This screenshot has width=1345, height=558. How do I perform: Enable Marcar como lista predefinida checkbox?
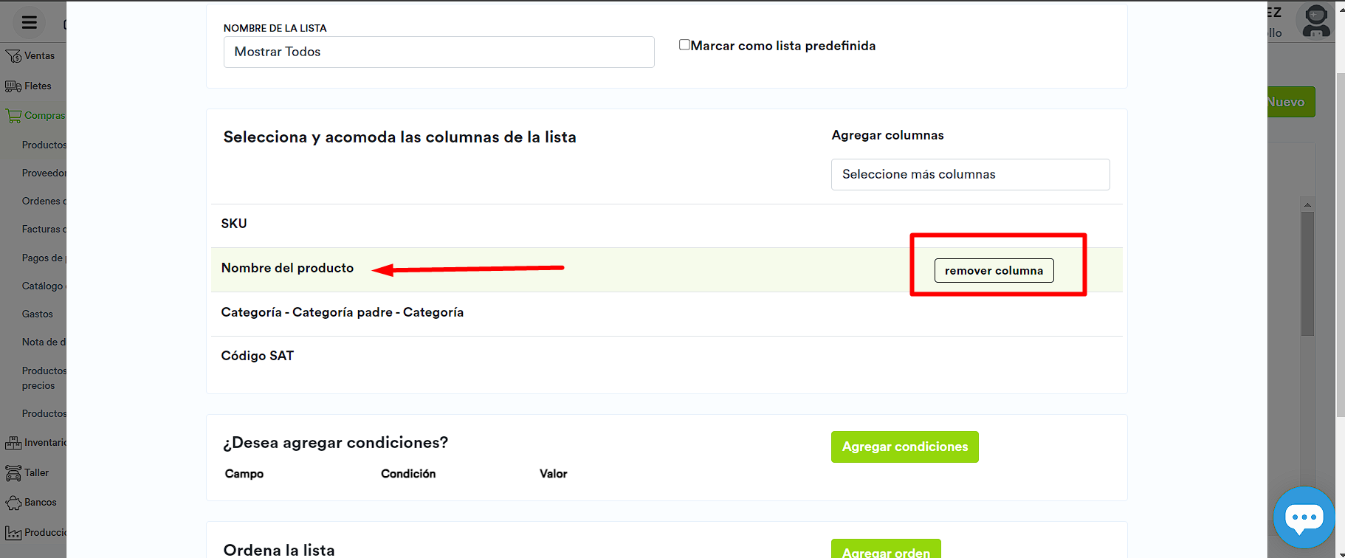coord(684,45)
